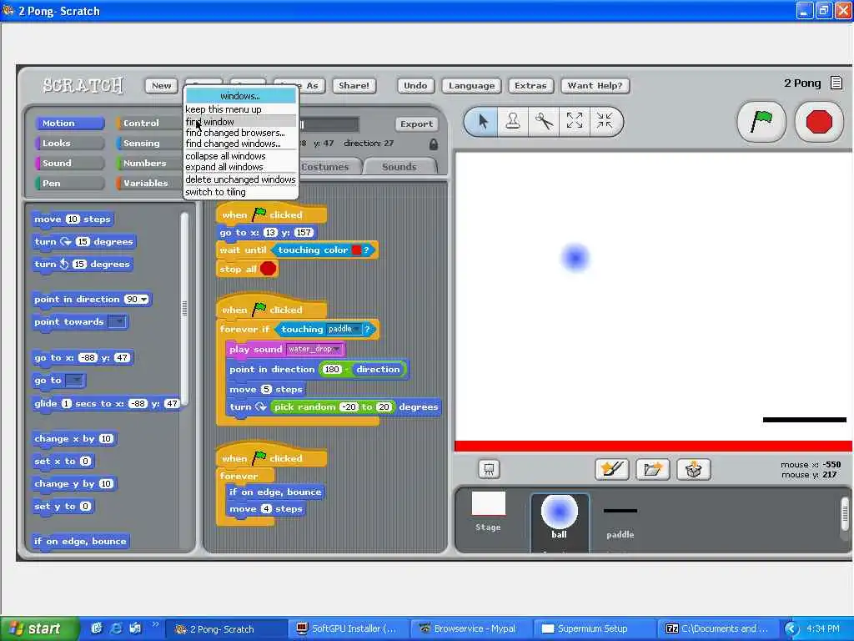This screenshot has width=854, height=641.
Task: Open the 'go to' sprite dropdown
Action: click(75, 381)
